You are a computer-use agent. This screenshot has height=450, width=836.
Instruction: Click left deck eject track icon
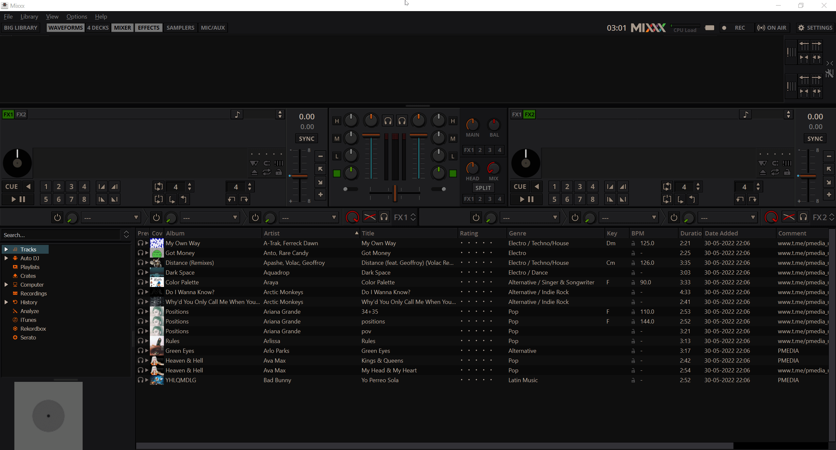pos(254,172)
